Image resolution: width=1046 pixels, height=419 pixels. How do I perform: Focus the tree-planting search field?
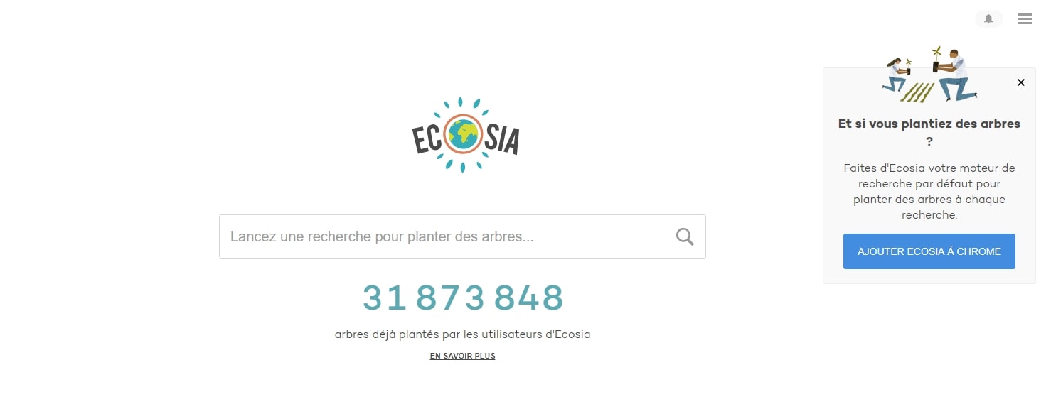(x=462, y=236)
